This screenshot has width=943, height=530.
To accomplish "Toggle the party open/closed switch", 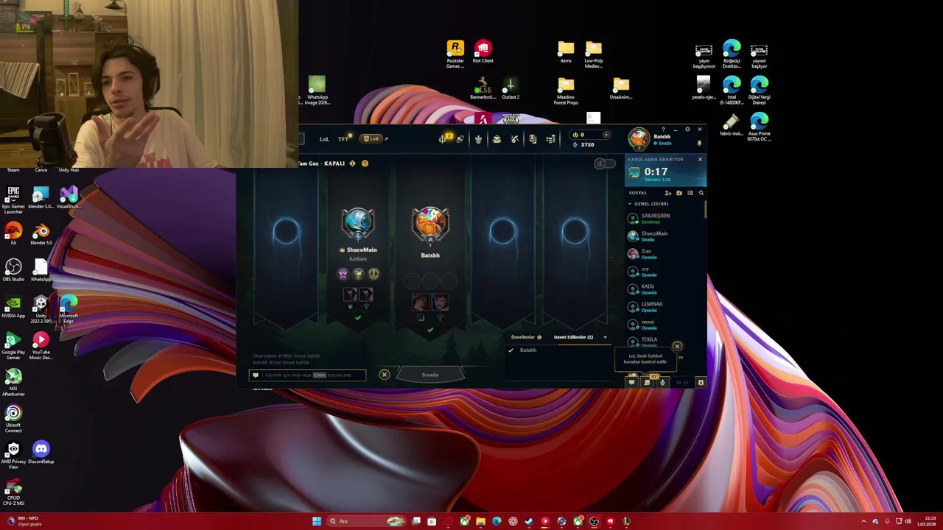I will (x=604, y=163).
